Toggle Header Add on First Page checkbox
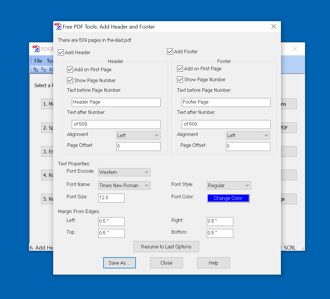Screen dimensions: 330x299 (x=70, y=69)
